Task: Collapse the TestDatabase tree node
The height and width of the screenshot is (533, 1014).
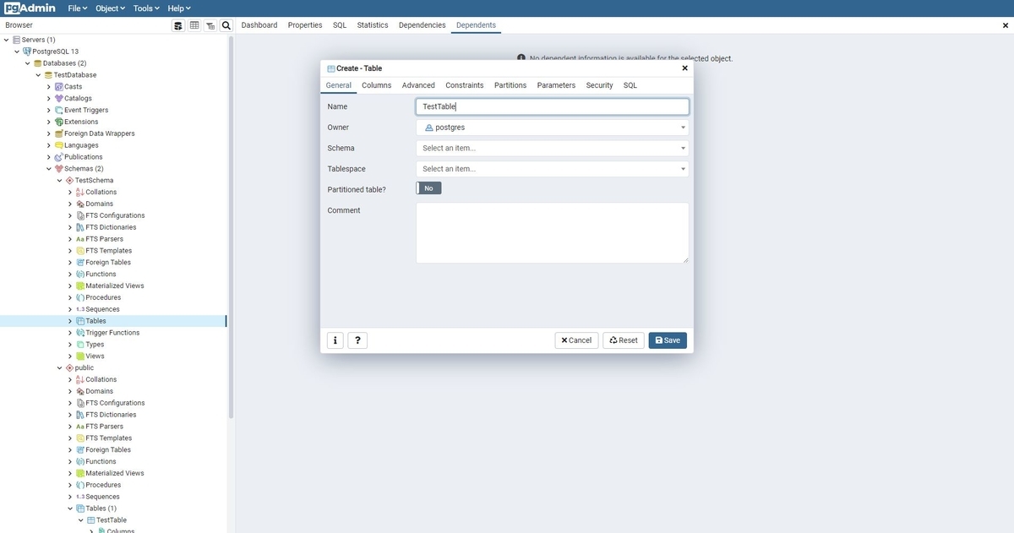Action: click(38, 75)
